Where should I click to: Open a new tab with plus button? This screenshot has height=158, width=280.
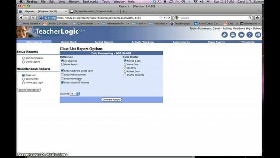[123, 11]
